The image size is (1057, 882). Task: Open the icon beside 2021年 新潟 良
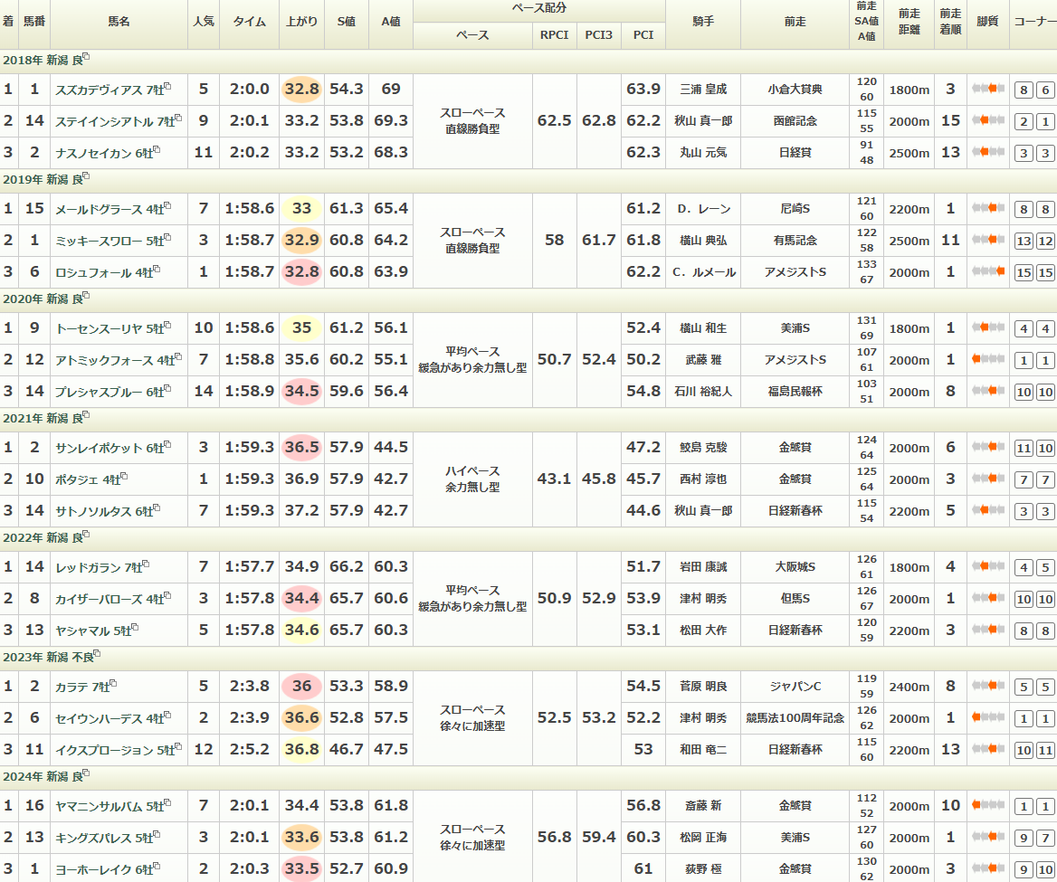86,414
